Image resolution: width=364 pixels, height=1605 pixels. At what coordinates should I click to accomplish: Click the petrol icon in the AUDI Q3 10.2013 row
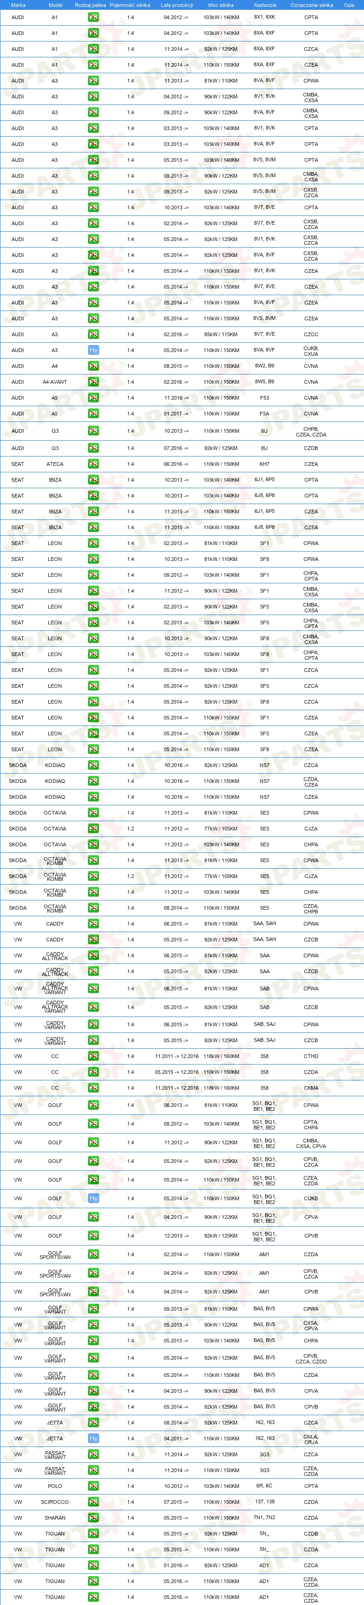(94, 430)
